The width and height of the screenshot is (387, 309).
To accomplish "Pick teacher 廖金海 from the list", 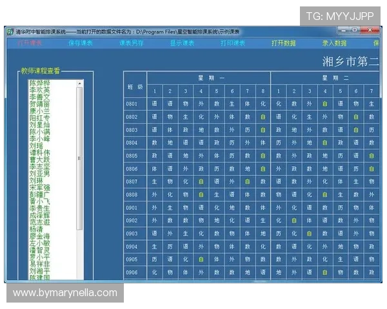I will point(40,236).
